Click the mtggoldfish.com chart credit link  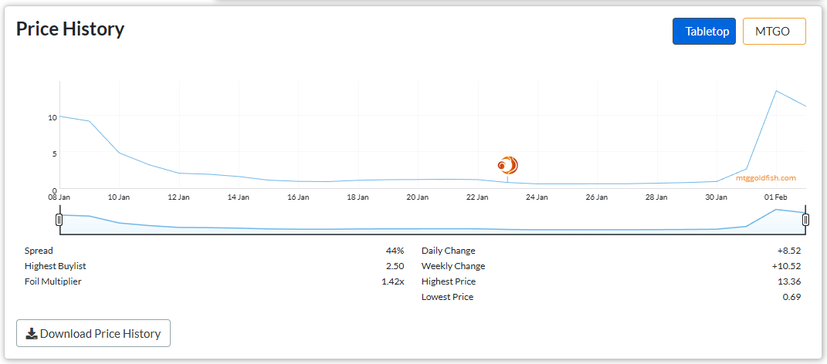pos(766,178)
